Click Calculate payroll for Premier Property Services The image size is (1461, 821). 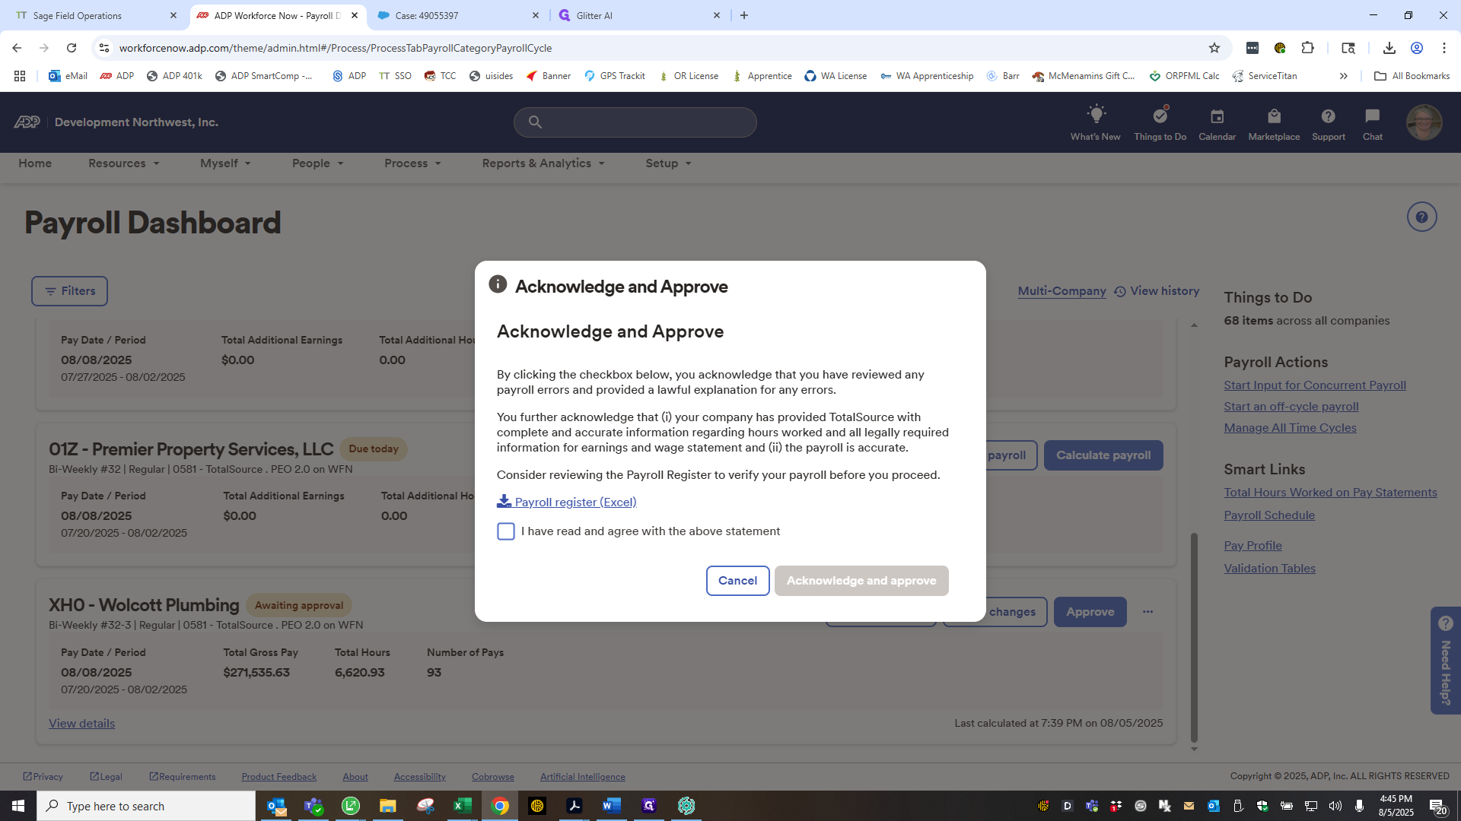(1103, 455)
